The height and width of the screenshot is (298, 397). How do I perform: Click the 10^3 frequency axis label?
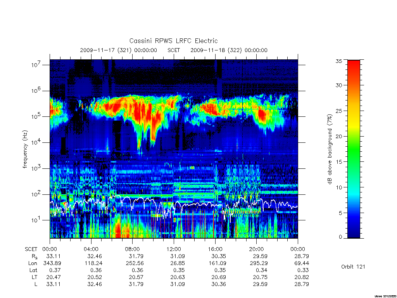pos(36,168)
